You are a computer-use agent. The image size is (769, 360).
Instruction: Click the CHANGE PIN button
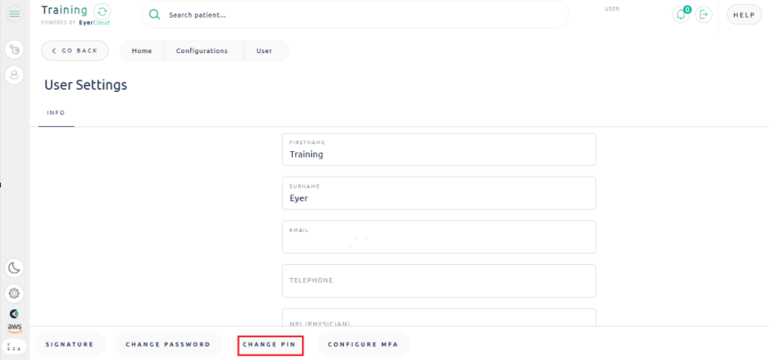pyautogui.click(x=270, y=345)
